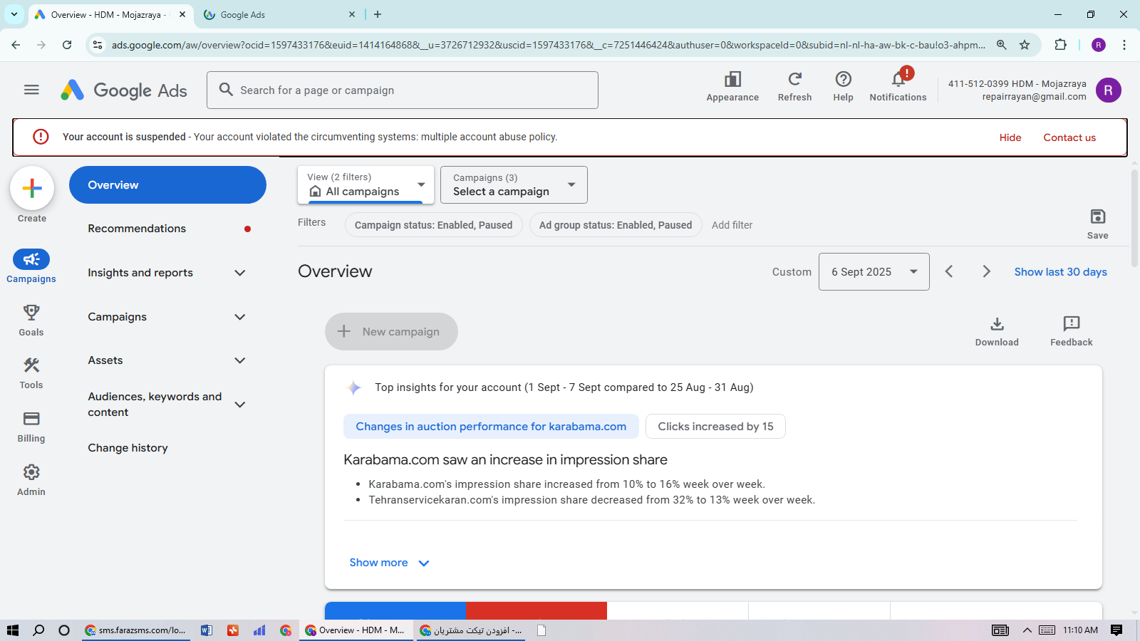Open the Goals trophy section
Viewport: 1140px width, 641px height.
click(31, 320)
